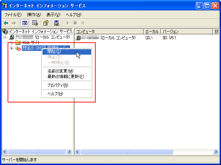The image size is (221, 165).
Task: Choose 開始(S) from the context menu
Action: click(x=54, y=52)
